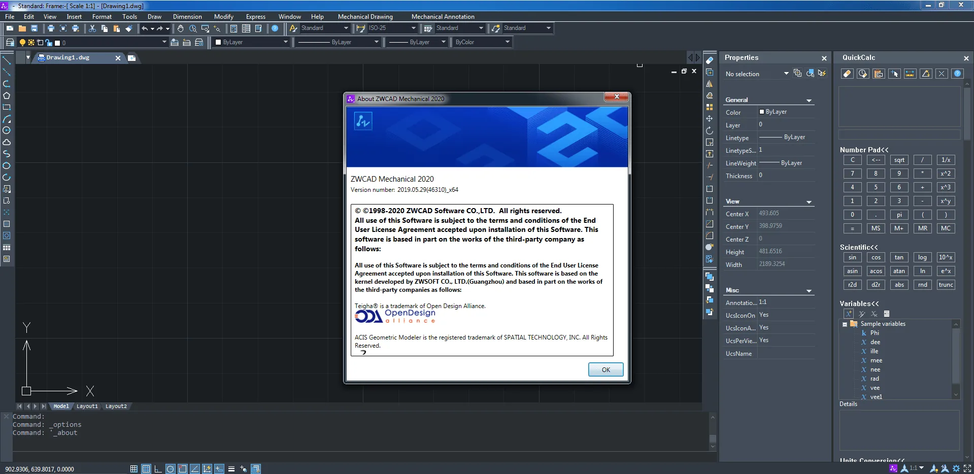Select the Polygon tool in Draw toolbar
This screenshot has width=974, height=474.
pyautogui.click(x=7, y=95)
